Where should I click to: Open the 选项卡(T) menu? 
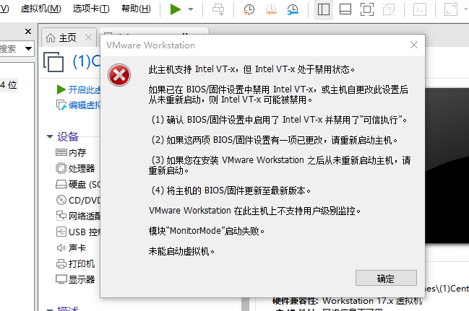tap(91, 9)
